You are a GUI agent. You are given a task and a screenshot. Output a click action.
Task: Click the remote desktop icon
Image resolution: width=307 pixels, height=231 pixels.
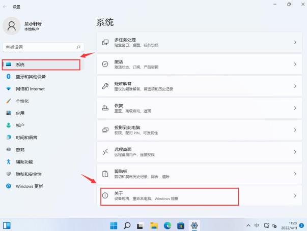point(105,152)
